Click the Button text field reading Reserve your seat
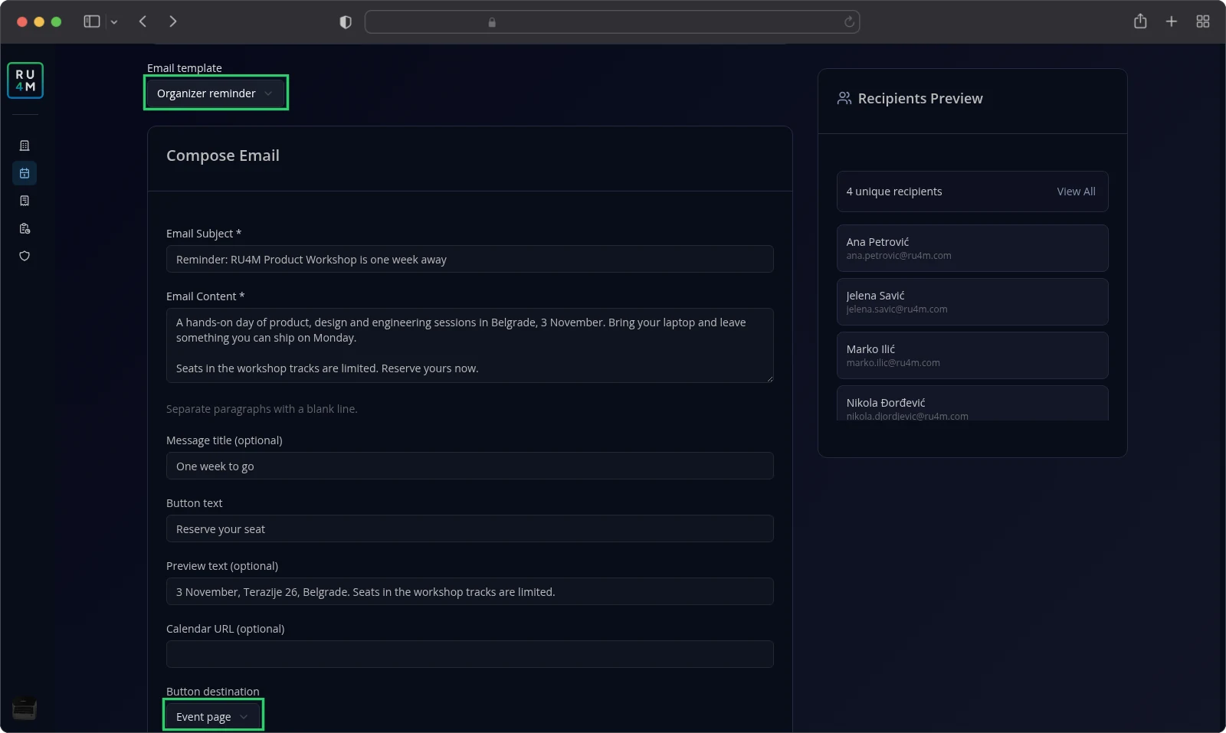1226x733 pixels. click(470, 528)
